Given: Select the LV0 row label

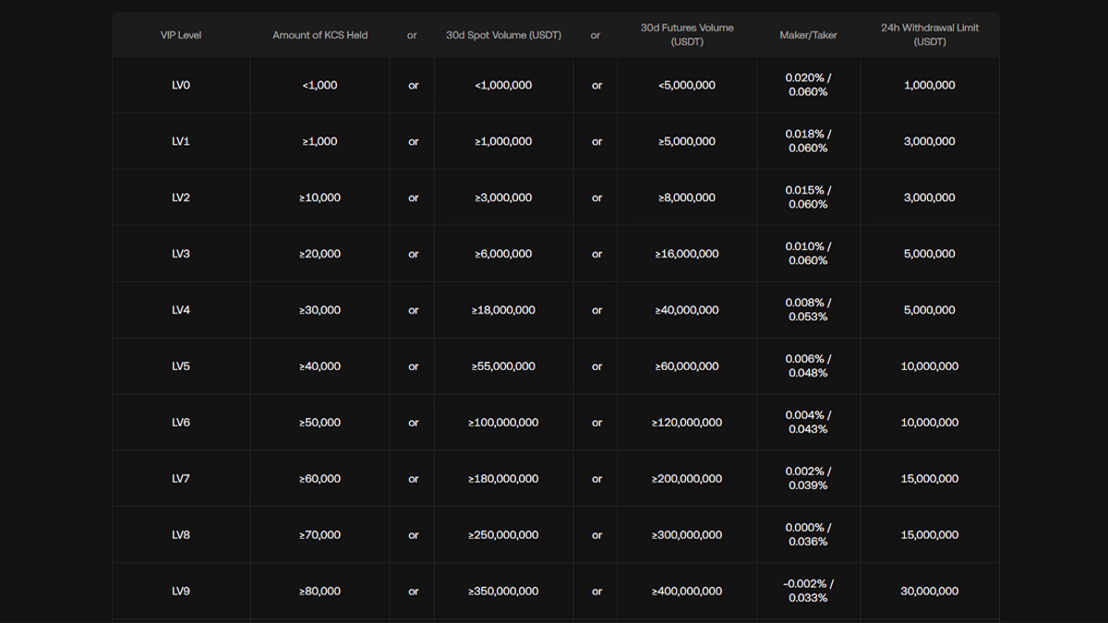Looking at the screenshot, I should pyautogui.click(x=181, y=85).
